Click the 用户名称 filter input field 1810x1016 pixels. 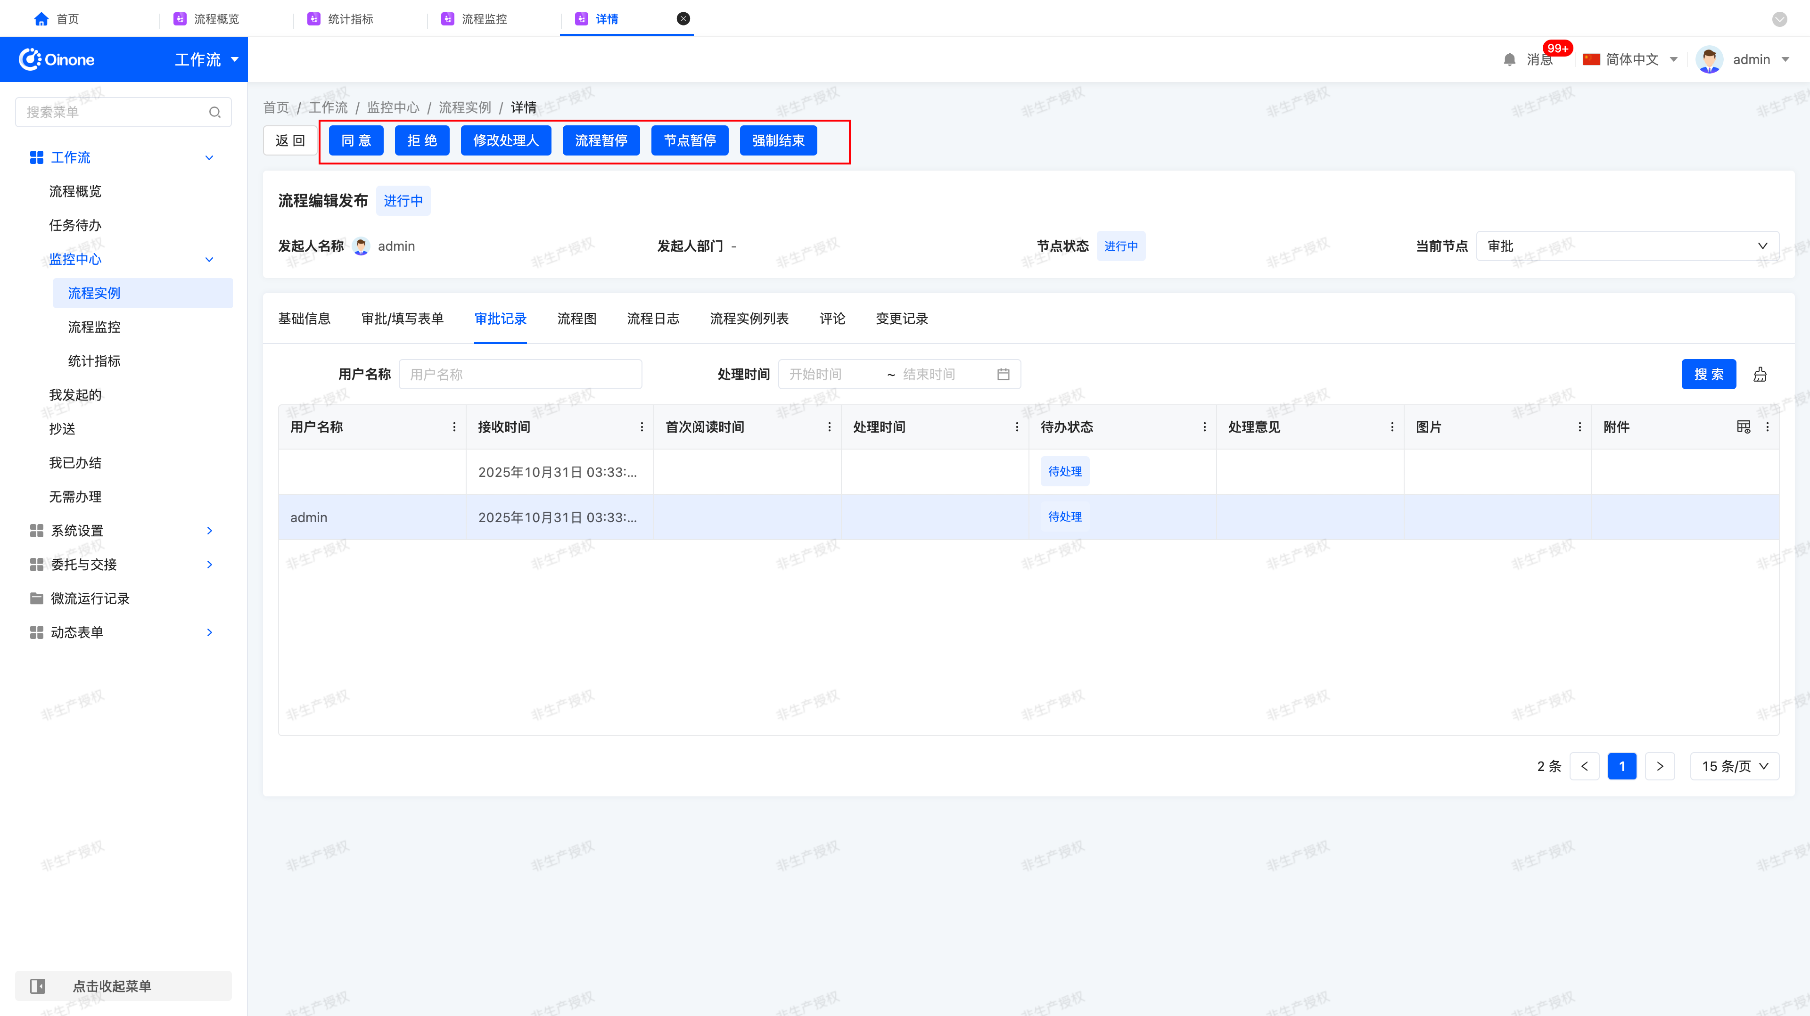[520, 375]
